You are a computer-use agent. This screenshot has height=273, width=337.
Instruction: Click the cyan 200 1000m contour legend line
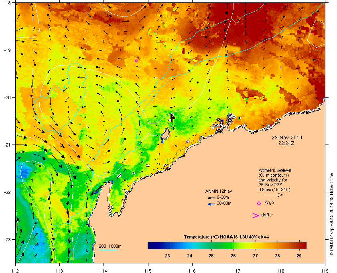tap(108, 250)
